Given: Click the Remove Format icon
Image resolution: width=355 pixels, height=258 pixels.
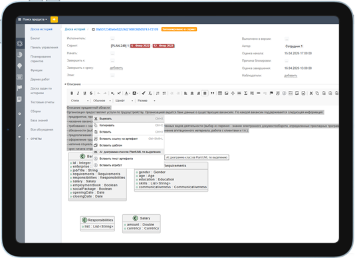Looking at the screenshot, I should (150, 93).
